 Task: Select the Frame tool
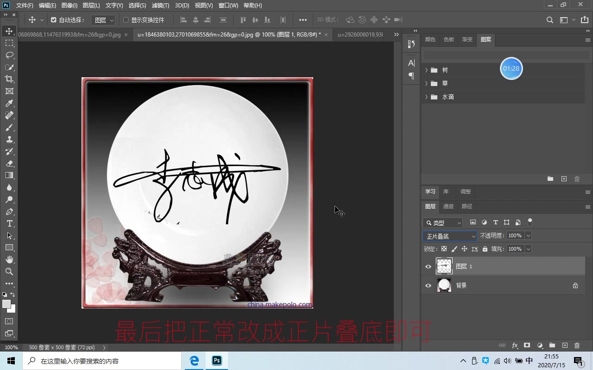(9, 91)
